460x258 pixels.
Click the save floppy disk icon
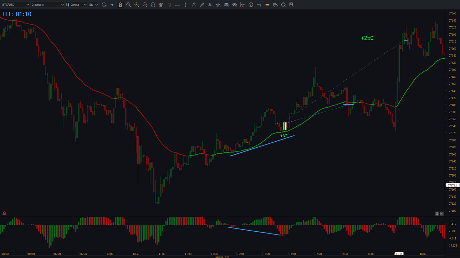[291, 5]
